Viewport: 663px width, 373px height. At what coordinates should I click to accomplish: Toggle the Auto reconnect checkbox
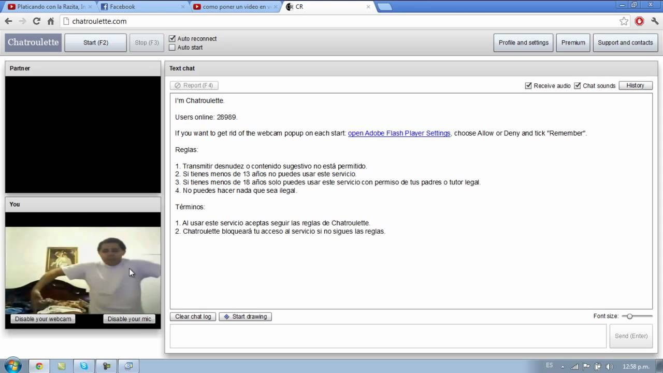coord(172,39)
